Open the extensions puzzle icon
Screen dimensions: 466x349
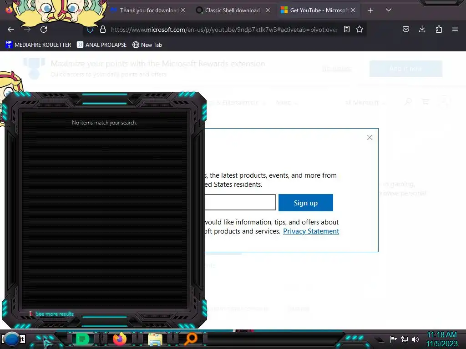point(439,29)
